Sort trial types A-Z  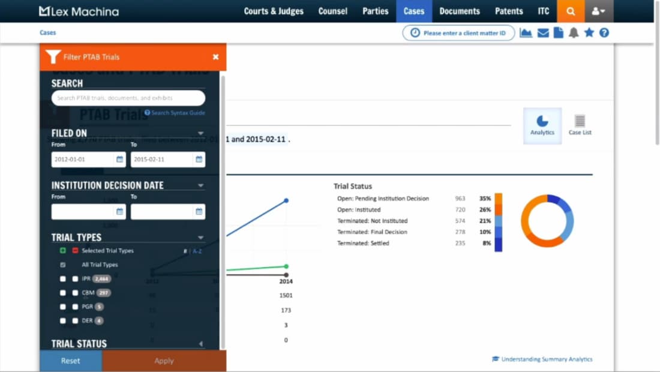coord(197,251)
